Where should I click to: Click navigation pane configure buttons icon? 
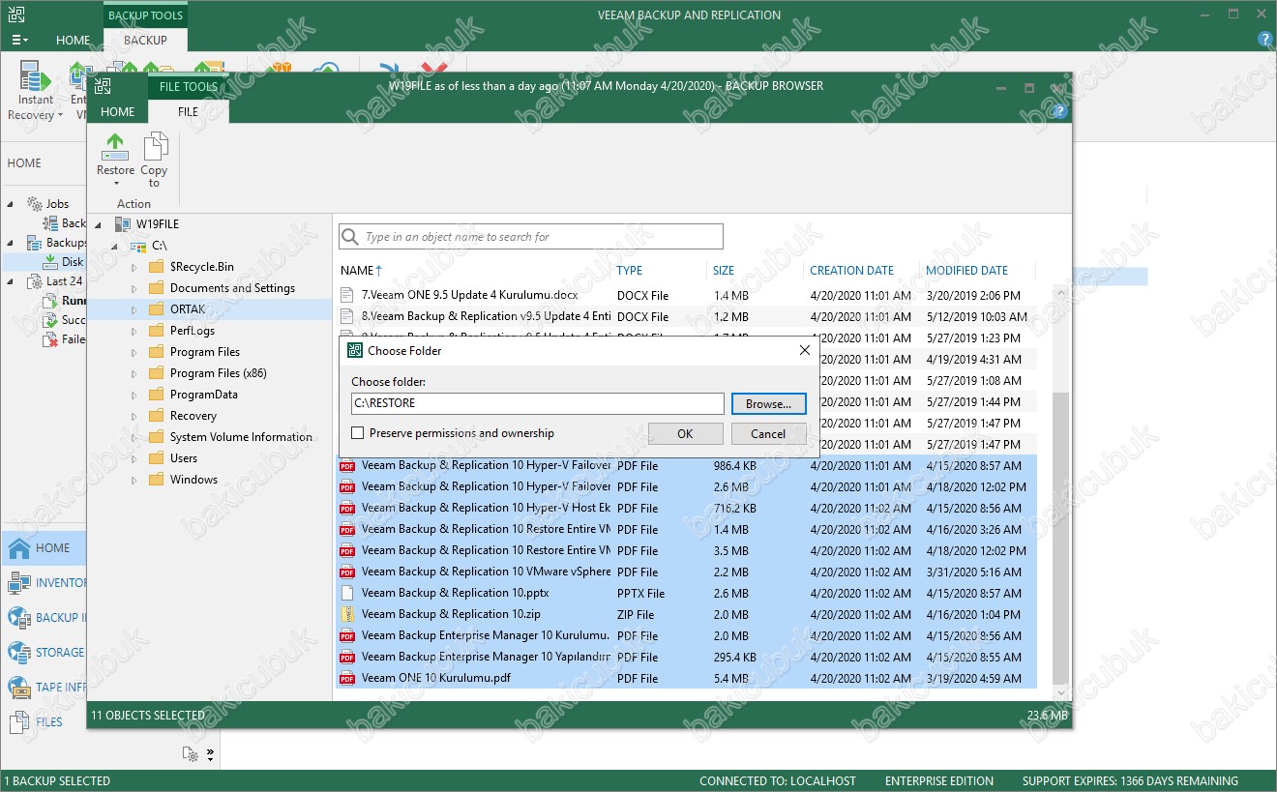point(191,754)
